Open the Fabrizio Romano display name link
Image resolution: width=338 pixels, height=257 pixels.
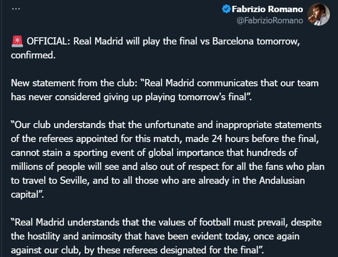[x=267, y=9]
